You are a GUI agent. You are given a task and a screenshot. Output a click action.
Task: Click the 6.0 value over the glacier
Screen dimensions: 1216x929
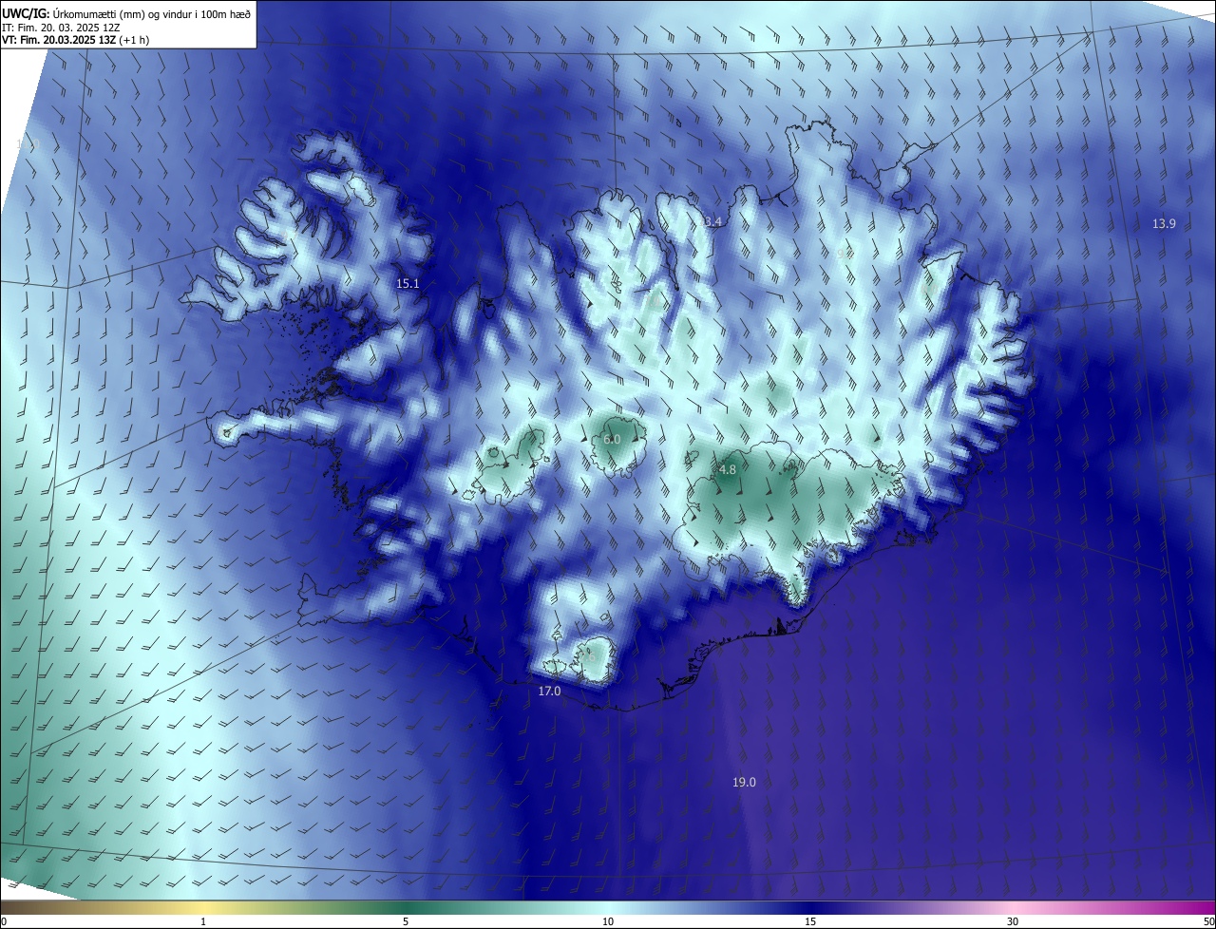pos(612,439)
